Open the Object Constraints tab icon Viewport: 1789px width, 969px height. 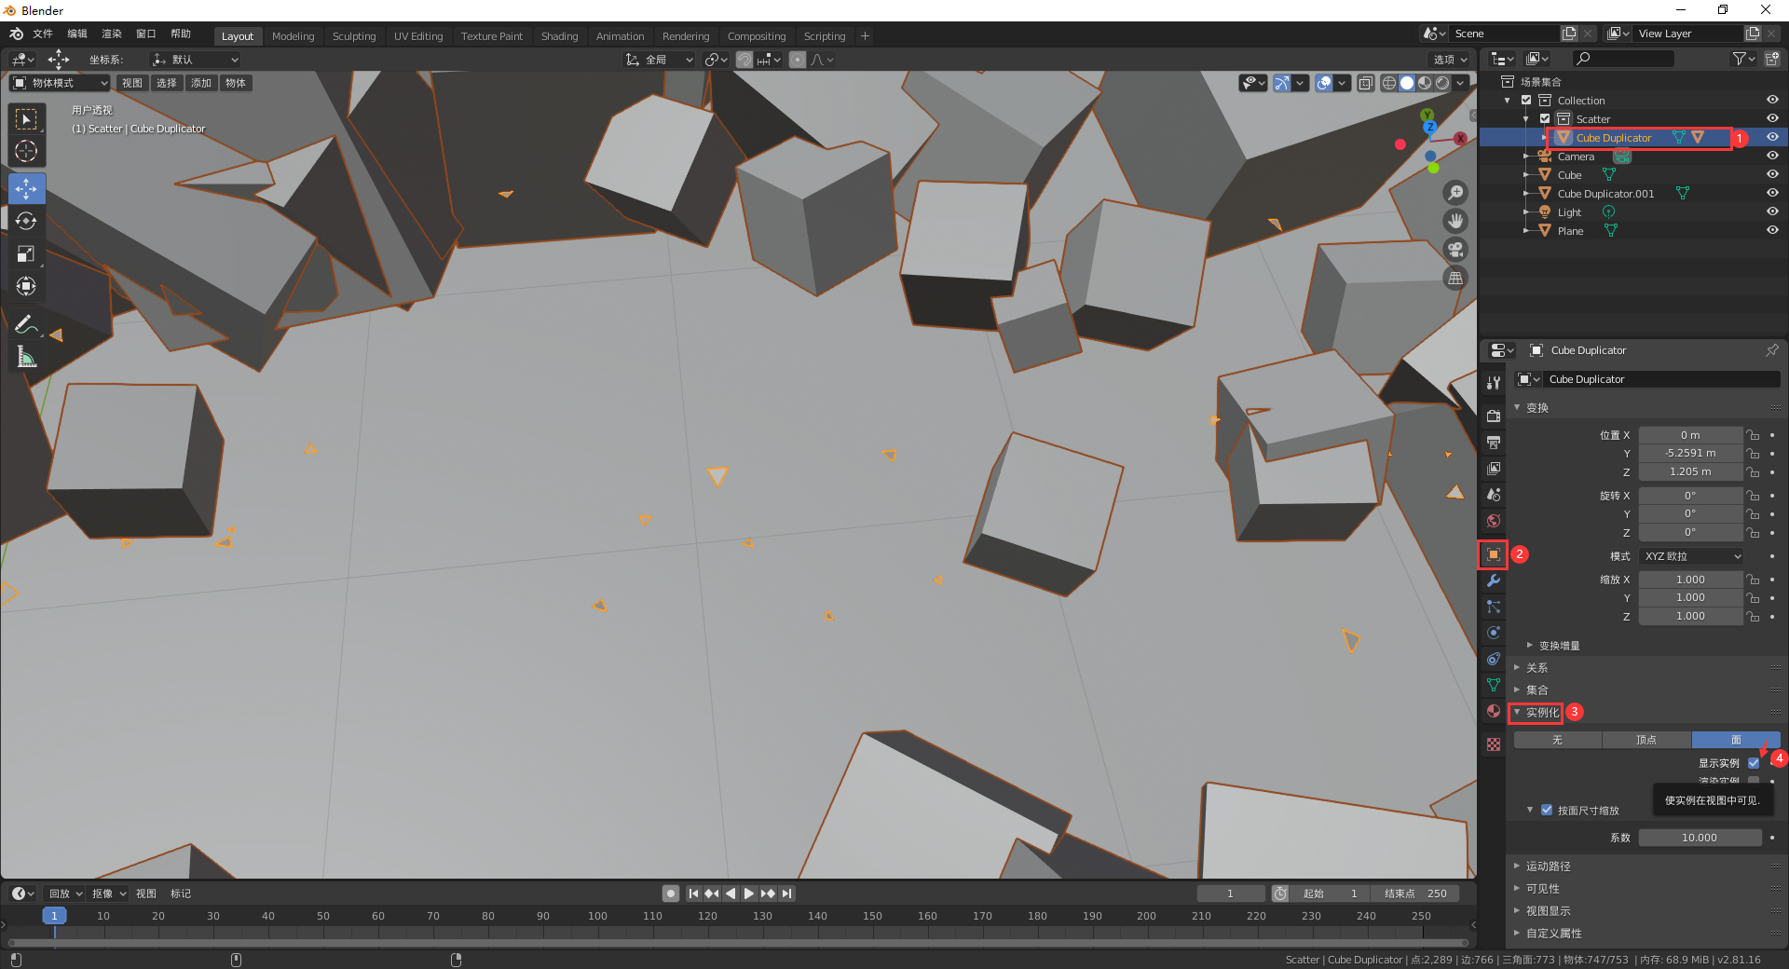point(1494,659)
